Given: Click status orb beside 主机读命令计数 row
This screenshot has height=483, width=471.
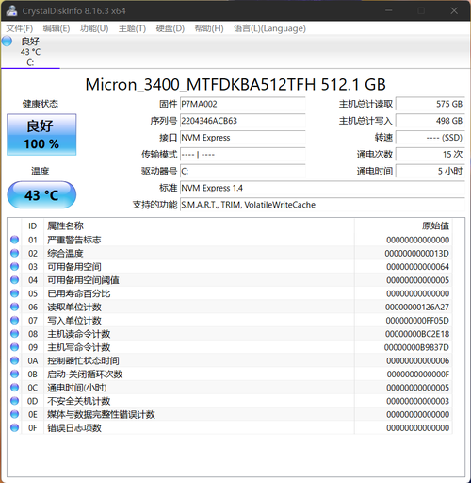Looking at the screenshot, I should pyautogui.click(x=14, y=334).
